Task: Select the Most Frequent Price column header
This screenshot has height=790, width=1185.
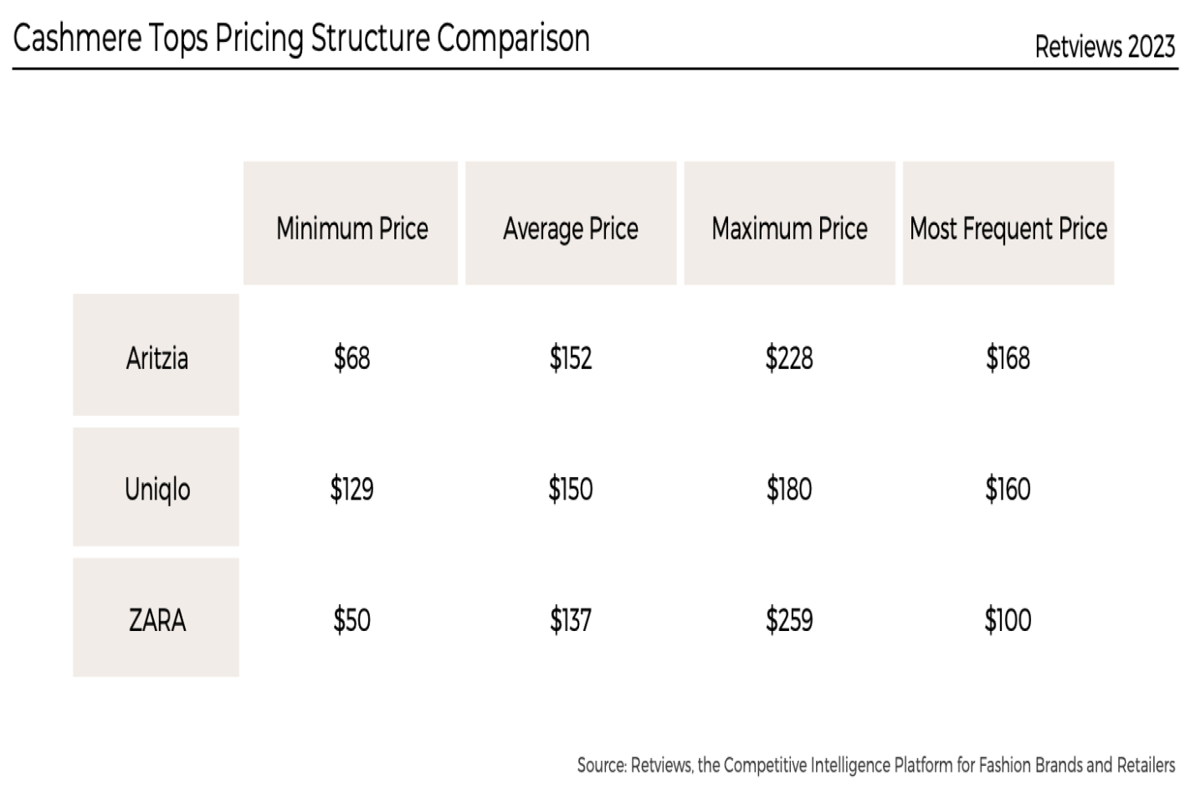Action: pyautogui.click(x=1008, y=228)
